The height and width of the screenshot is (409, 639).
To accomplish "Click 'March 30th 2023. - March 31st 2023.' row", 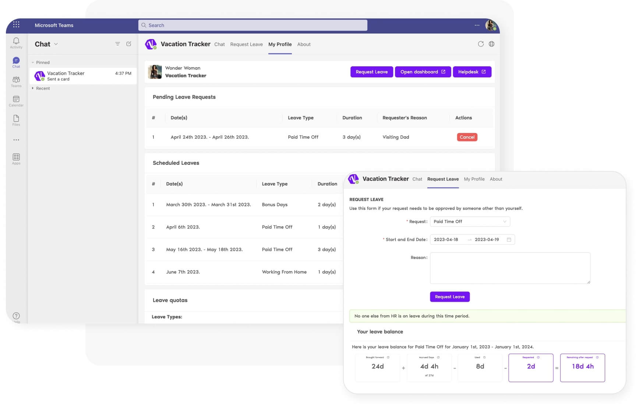I will point(208,204).
